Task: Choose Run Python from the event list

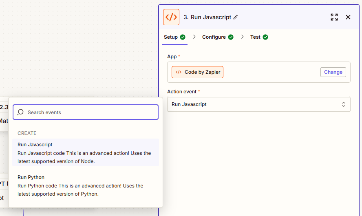Action: click(86, 185)
